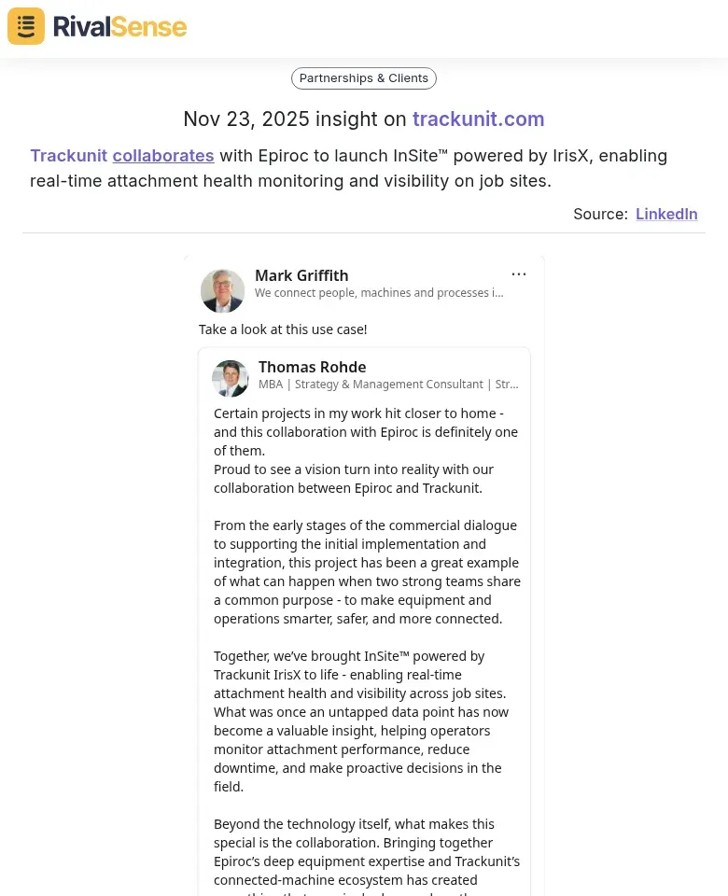Click Thomas Rohde's circular avatar icon

tap(230, 378)
